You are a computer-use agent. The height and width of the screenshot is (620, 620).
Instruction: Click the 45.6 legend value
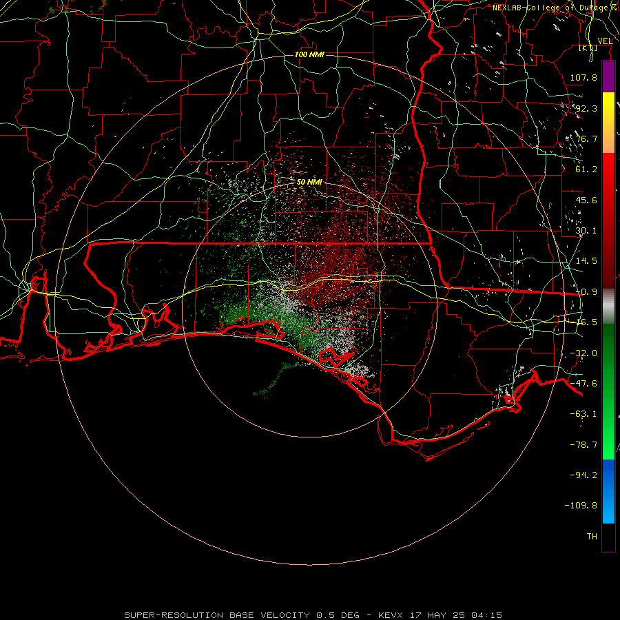coord(586,200)
